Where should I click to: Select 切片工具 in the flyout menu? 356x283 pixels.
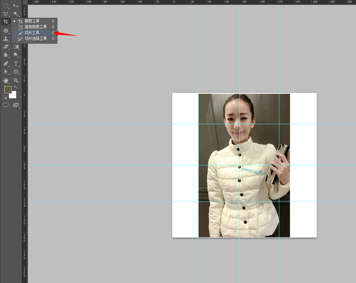click(32, 33)
